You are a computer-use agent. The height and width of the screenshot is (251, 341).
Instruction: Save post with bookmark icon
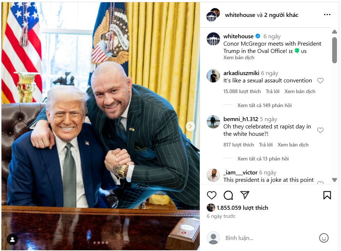[327, 195]
